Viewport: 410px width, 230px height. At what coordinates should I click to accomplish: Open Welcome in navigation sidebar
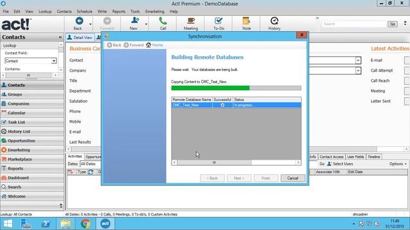32,196
